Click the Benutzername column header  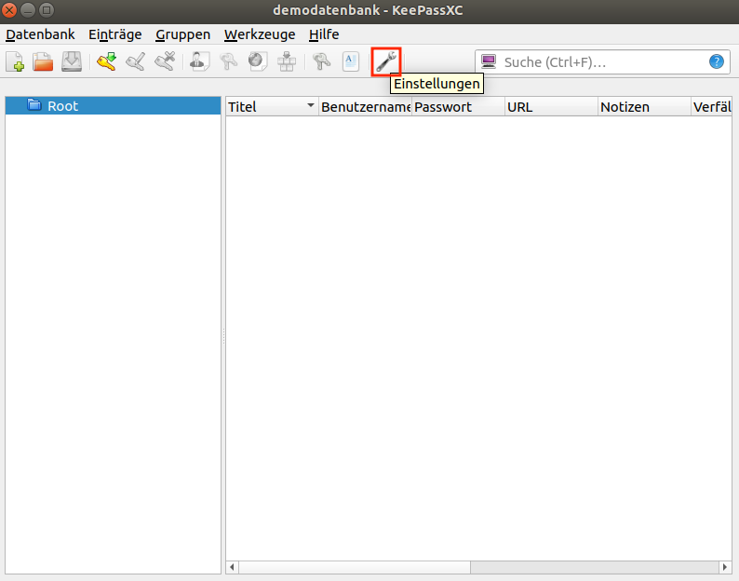[x=365, y=106]
